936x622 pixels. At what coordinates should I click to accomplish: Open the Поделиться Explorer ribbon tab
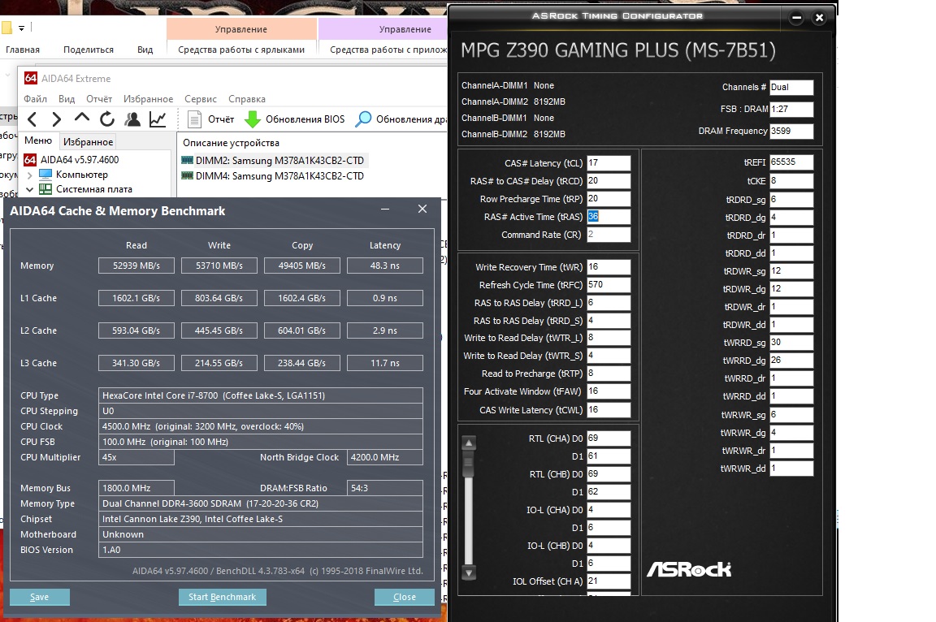click(89, 50)
